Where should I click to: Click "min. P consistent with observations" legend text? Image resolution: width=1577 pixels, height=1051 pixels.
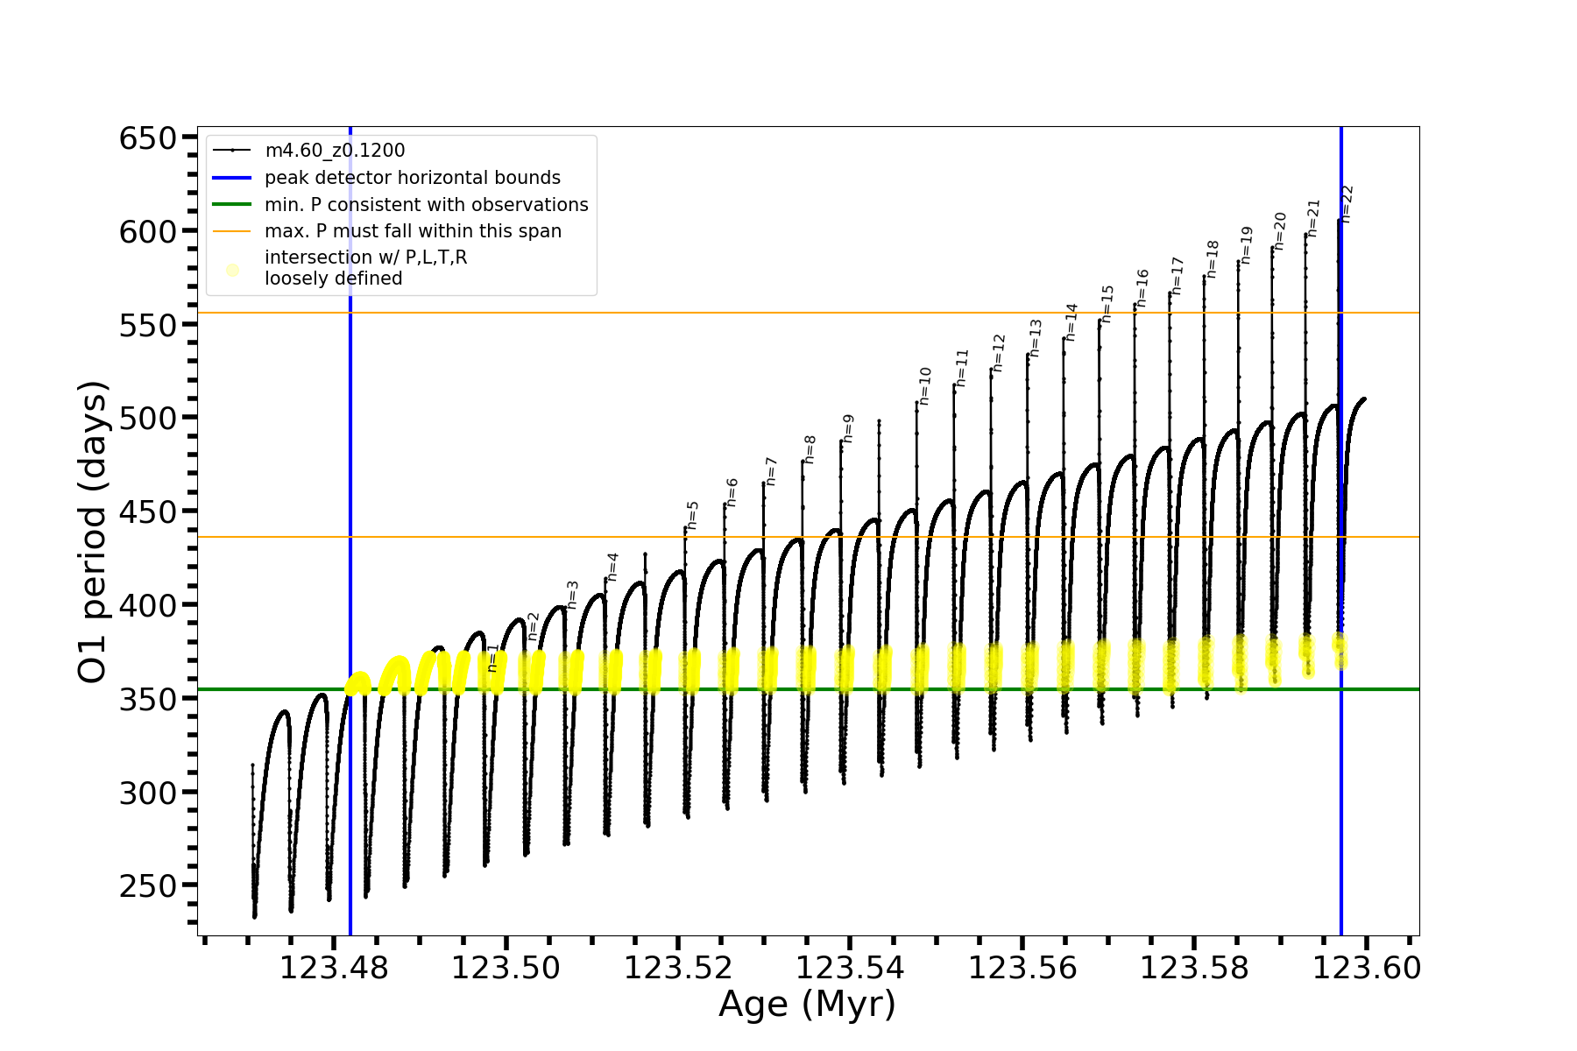426,205
